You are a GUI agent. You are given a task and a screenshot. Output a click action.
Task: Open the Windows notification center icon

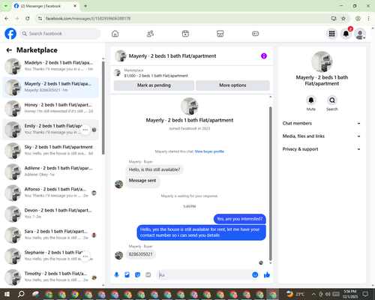[x=365, y=294]
